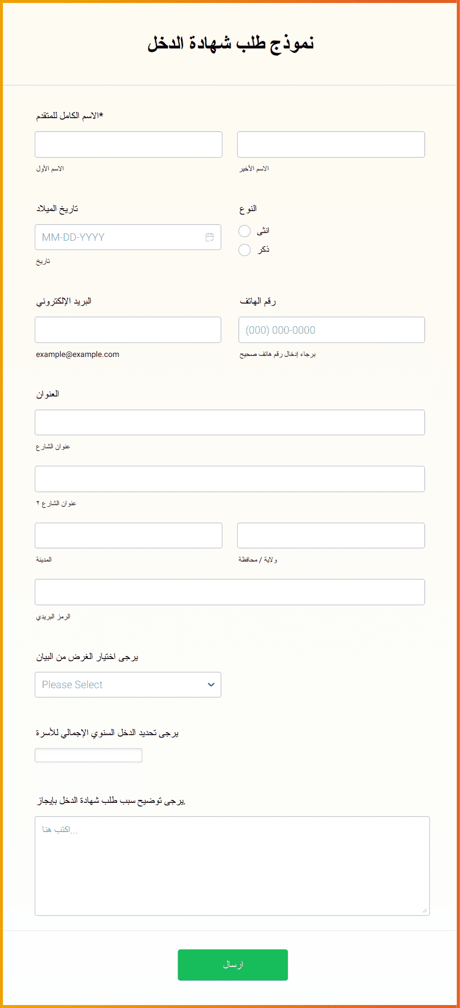Submit form with green ارسال button
460x1008 pixels.
pos(233,964)
